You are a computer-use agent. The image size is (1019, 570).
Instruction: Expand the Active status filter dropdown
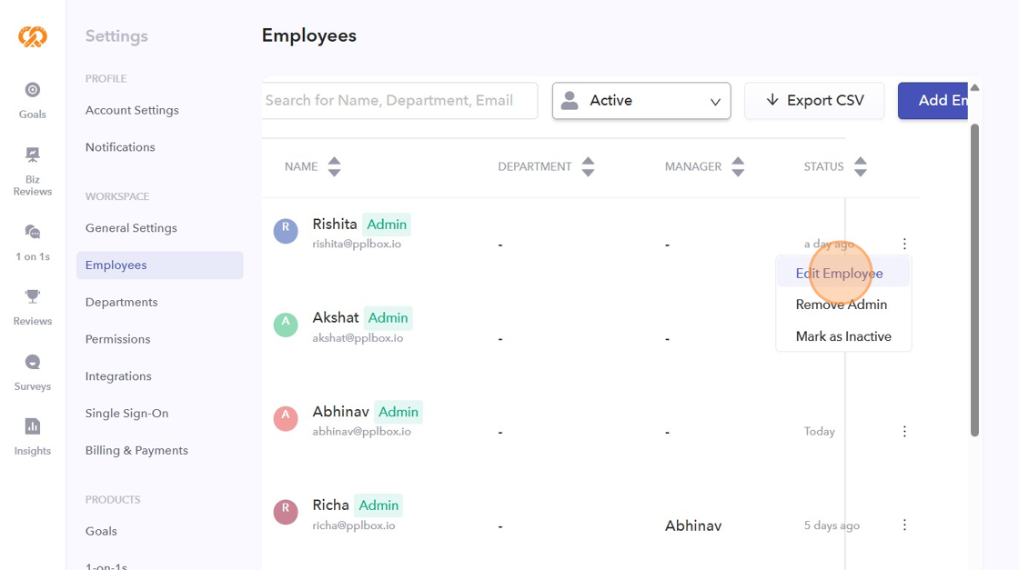click(x=641, y=101)
